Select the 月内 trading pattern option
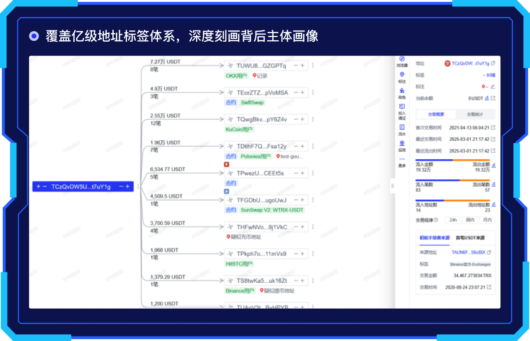 487,220
